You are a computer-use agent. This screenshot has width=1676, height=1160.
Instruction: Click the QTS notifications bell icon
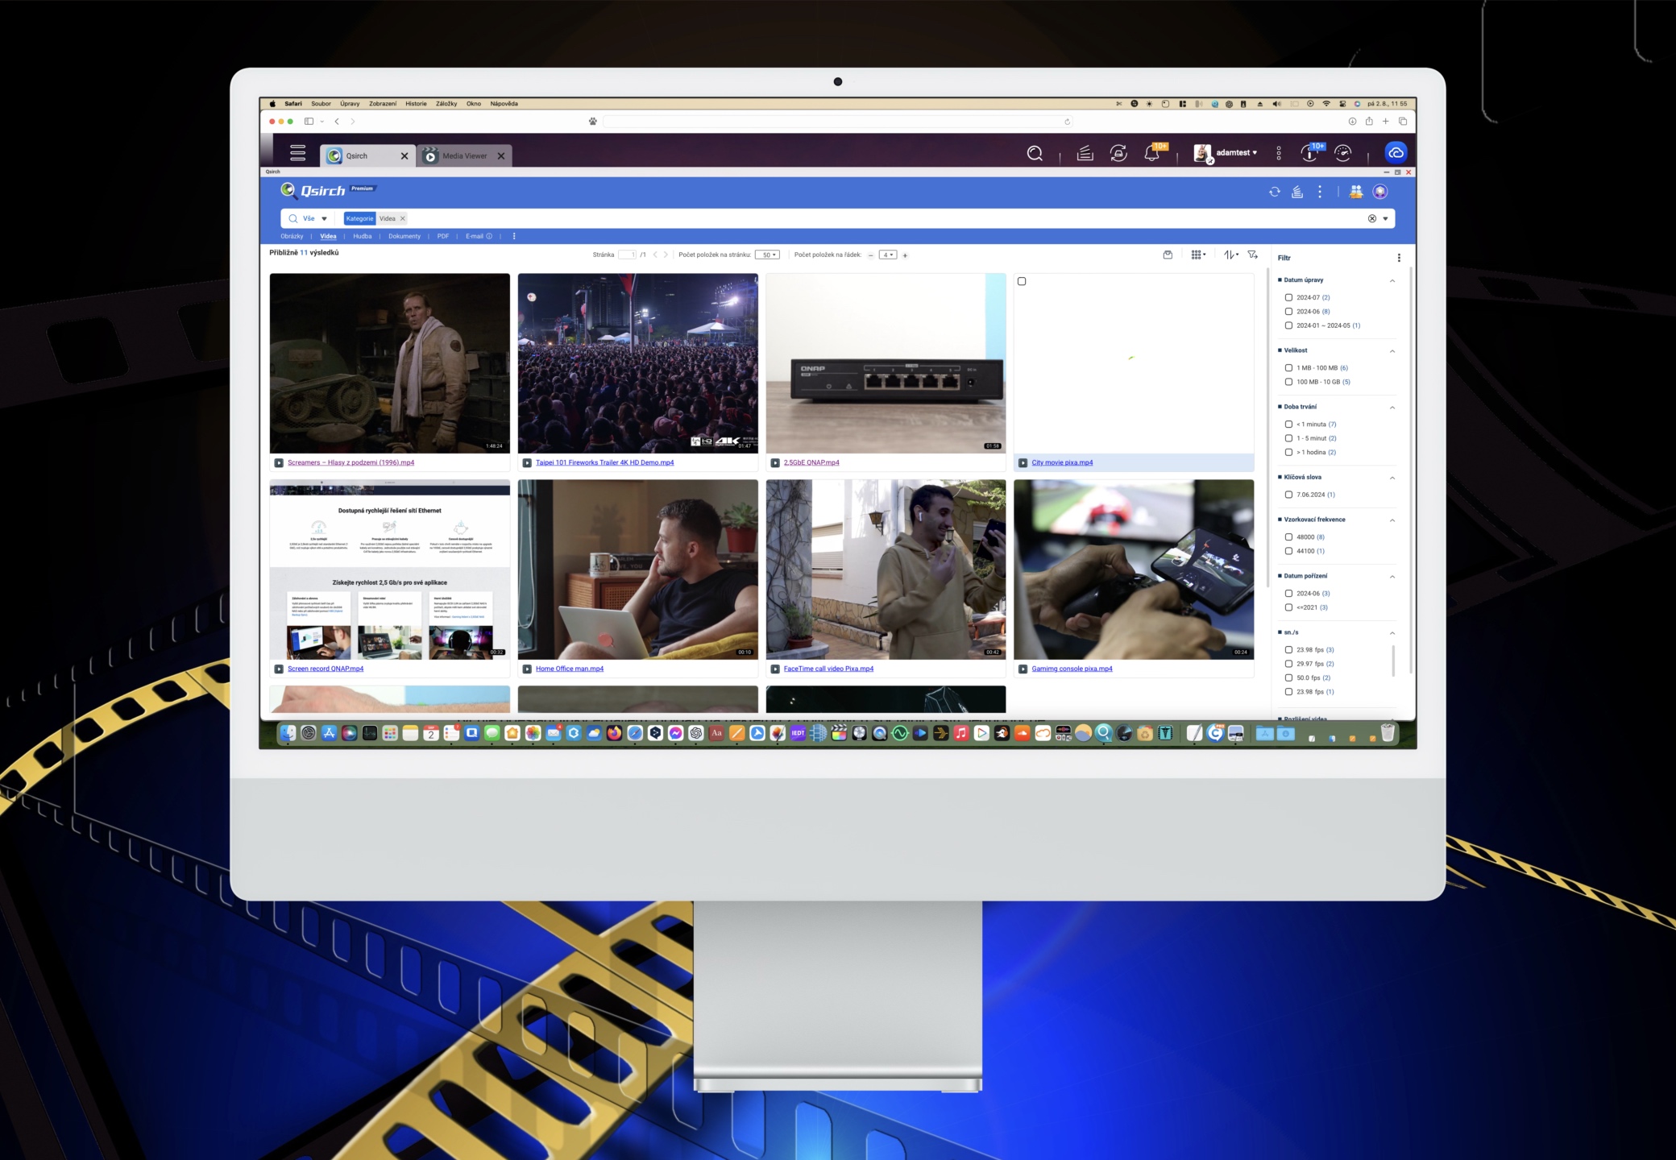pyautogui.click(x=1151, y=153)
